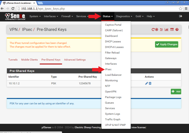Click the Chrome user profile icon
Screen dimensions: 189x133
[x=167, y=2]
